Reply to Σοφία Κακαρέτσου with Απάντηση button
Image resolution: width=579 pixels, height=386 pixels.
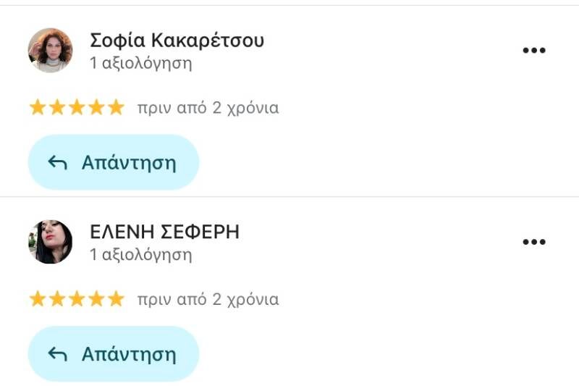pos(114,162)
